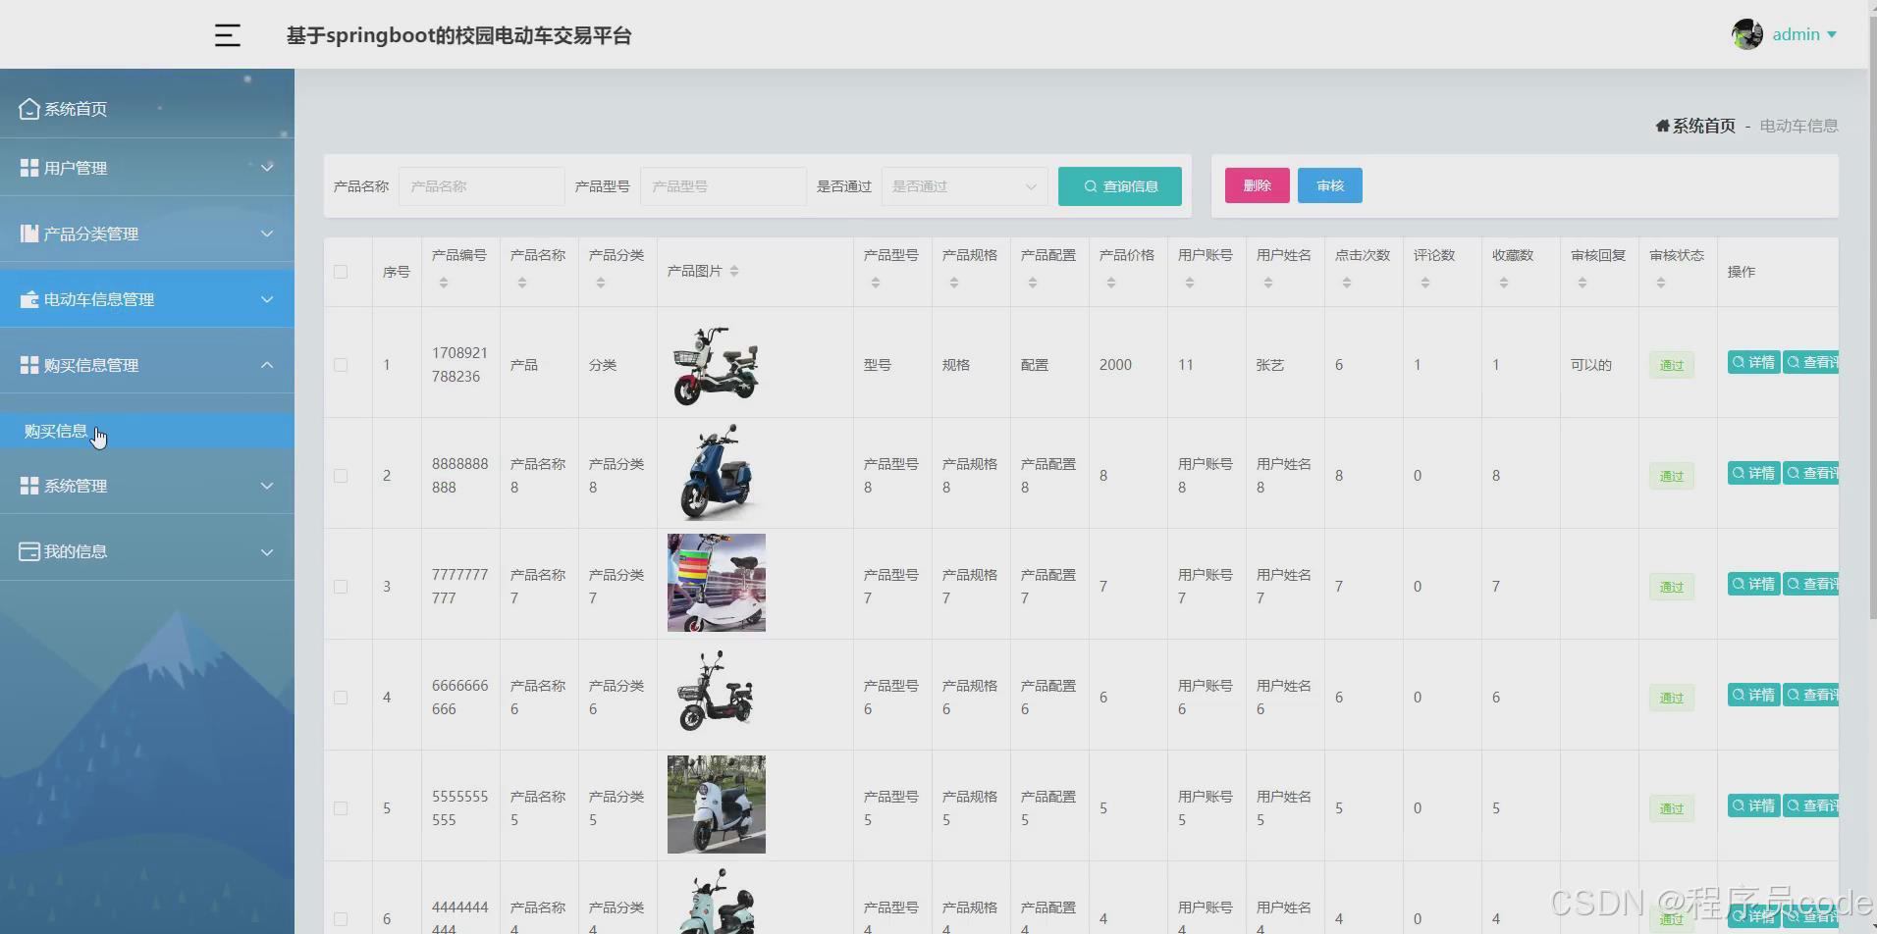This screenshot has height=934, width=1877.
Task: Sort by 产品规格 column arrows
Action: (x=954, y=284)
